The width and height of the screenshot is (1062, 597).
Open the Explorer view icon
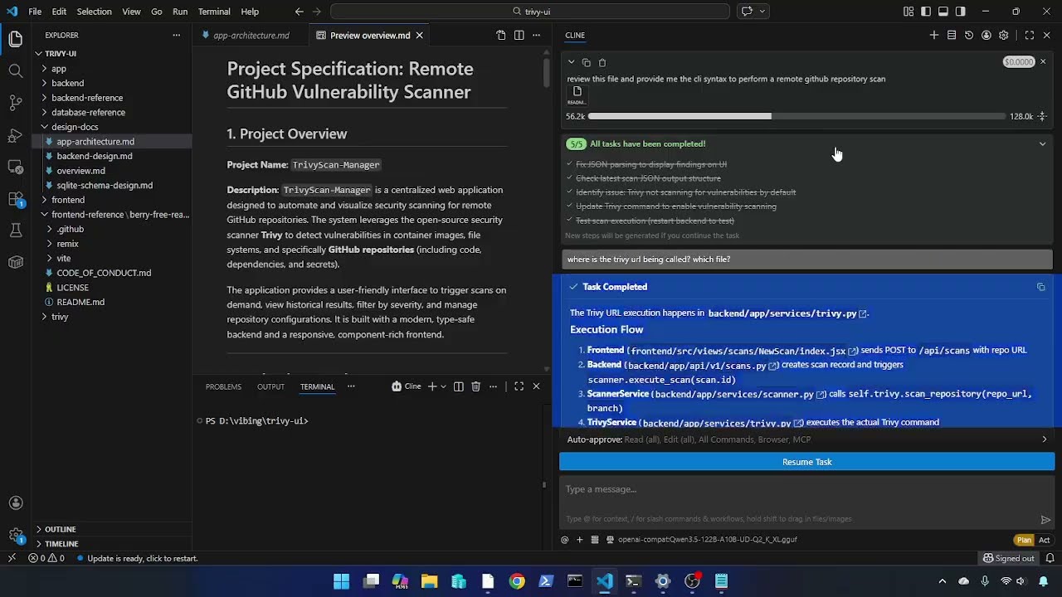click(16, 39)
